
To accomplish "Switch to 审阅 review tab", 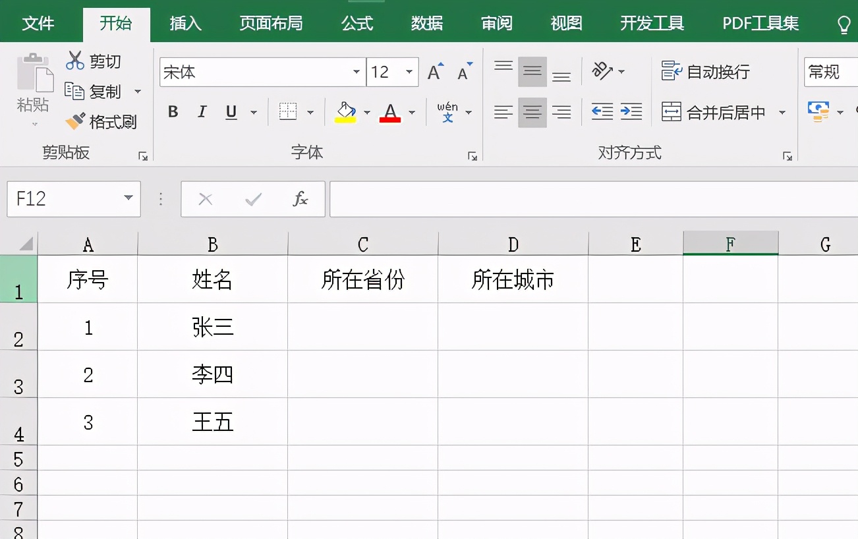I will point(497,24).
